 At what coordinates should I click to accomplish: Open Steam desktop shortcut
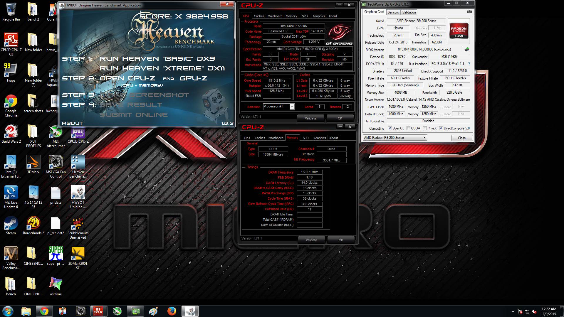coord(11,225)
